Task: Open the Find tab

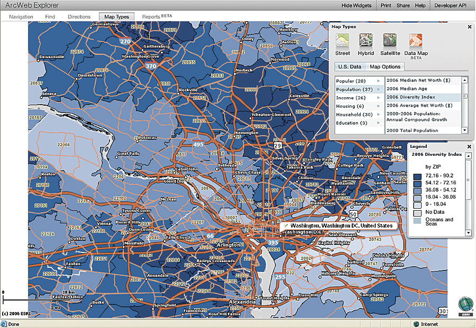Action: pyautogui.click(x=50, y=17)
